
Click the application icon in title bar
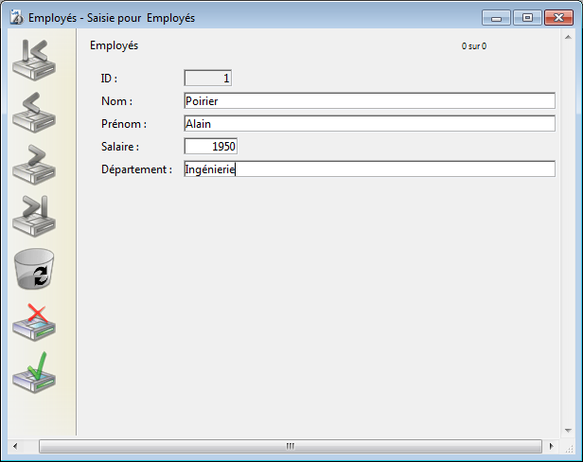point(15,17)
